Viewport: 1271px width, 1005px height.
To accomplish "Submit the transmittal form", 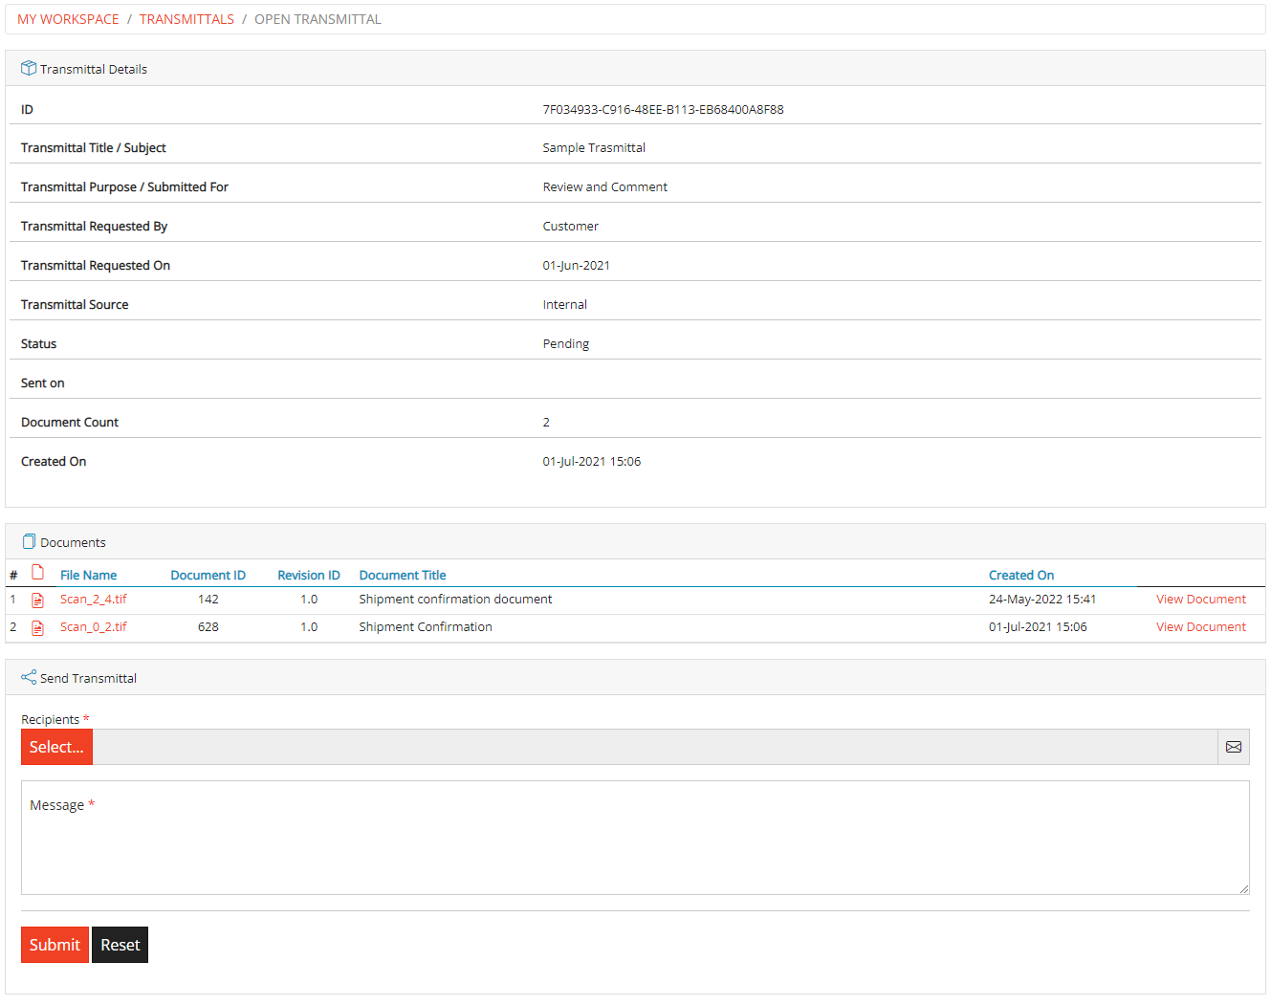I will (x=55, y=944).
